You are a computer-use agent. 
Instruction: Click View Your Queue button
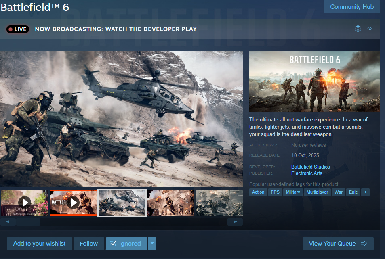[338, 244]
